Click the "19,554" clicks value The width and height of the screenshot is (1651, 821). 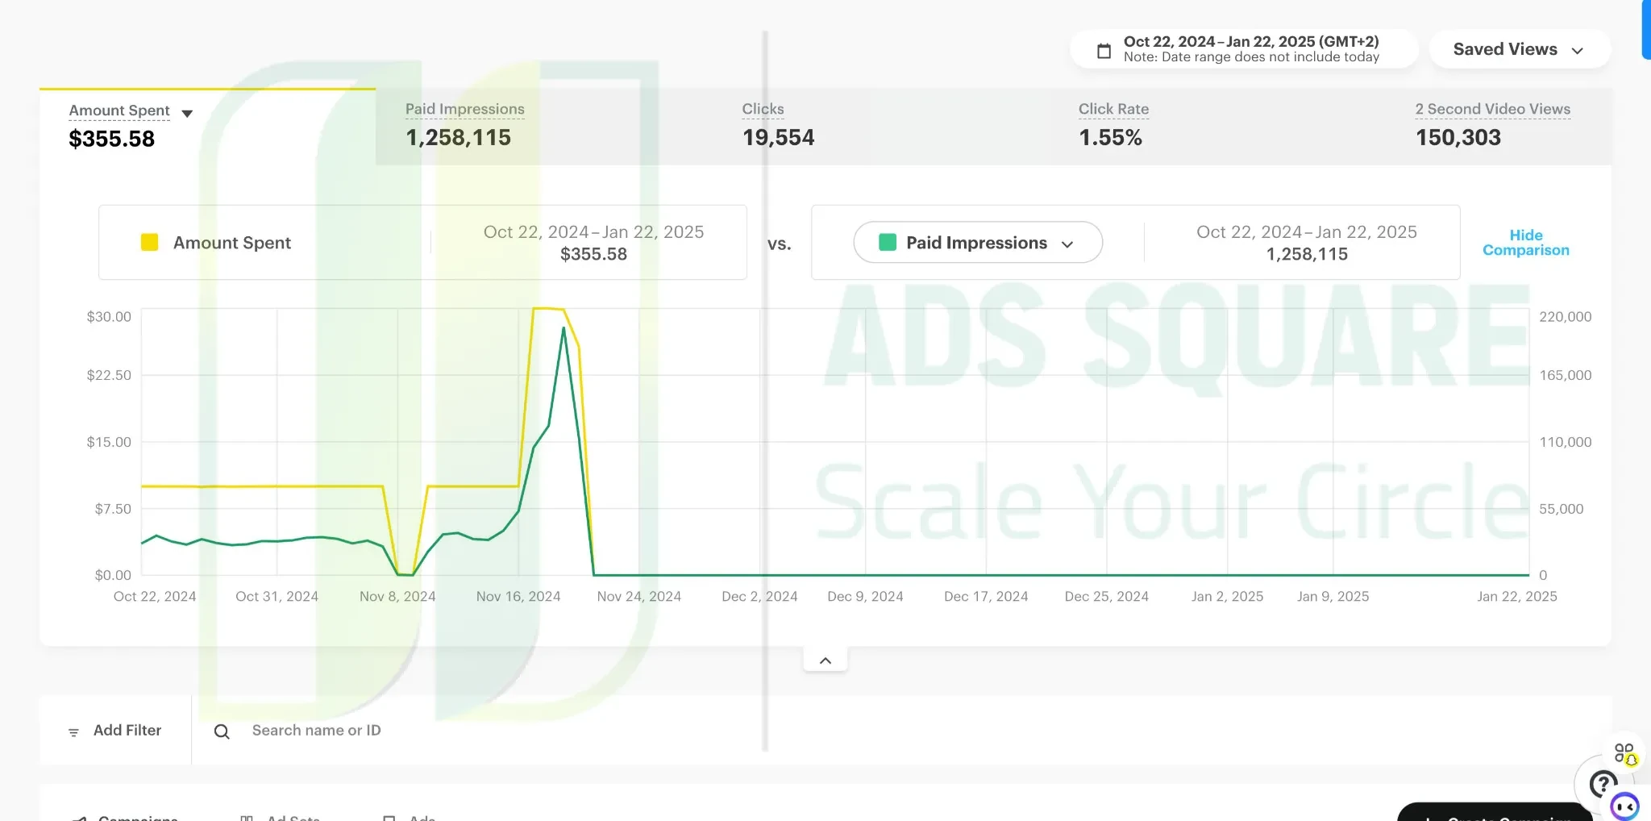pyautogui.click(x=778, y=138)
